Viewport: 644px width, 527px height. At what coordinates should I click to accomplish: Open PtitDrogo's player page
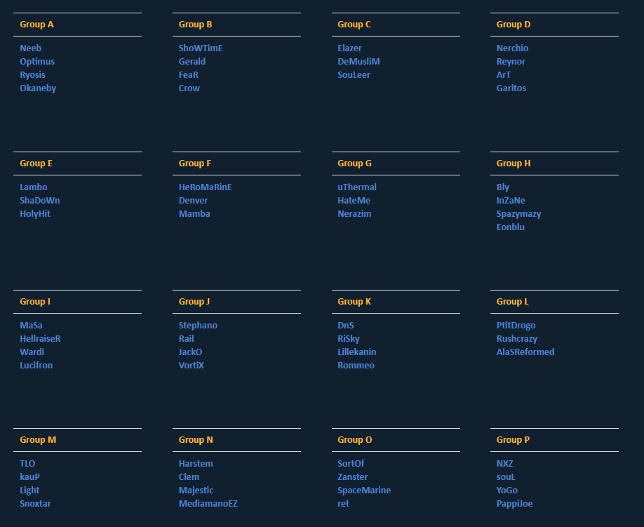tap(516, 326)
